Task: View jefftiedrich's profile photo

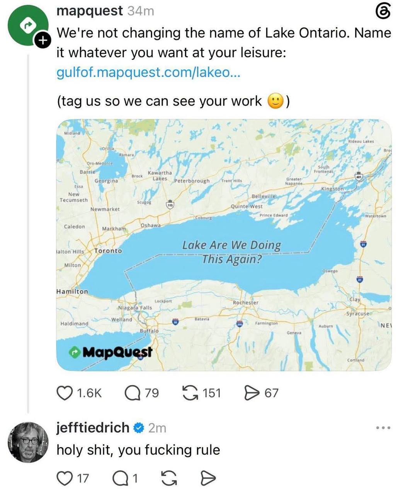Action: [28, 442]
